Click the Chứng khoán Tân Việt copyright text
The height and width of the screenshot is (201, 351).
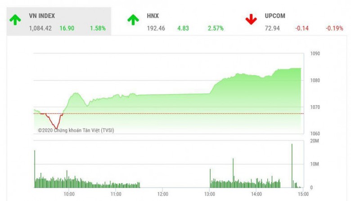point(69,130)
